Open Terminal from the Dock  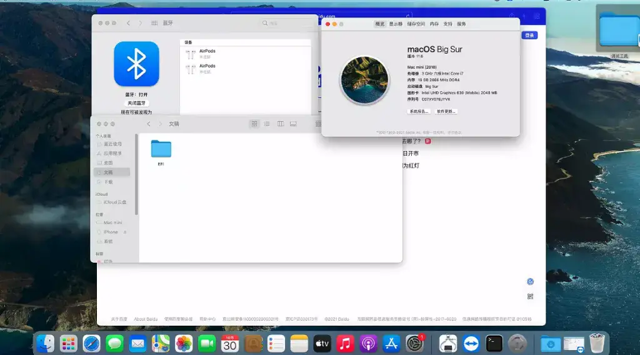(494, 344)
